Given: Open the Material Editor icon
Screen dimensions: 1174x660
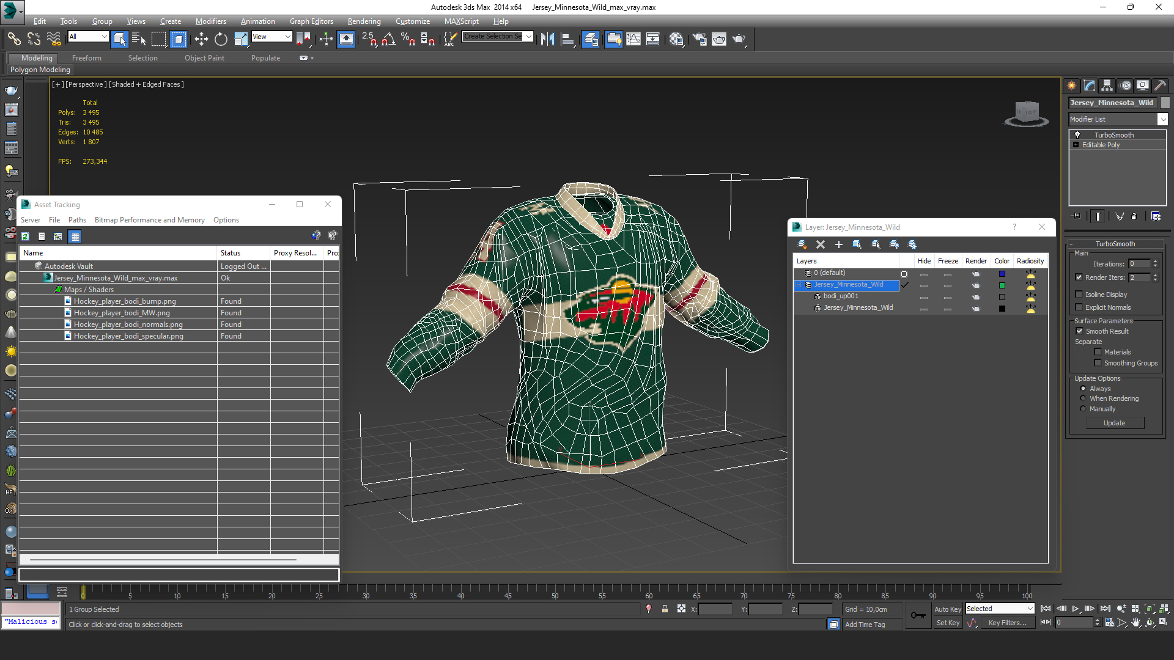Looking at the screenshot, I should (x=676, y=39).
